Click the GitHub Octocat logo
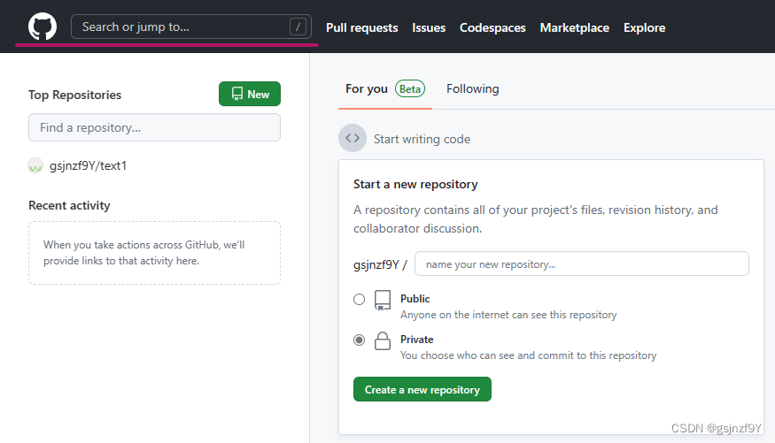Screen dimensions: 775x443 (x=43, y=27)
